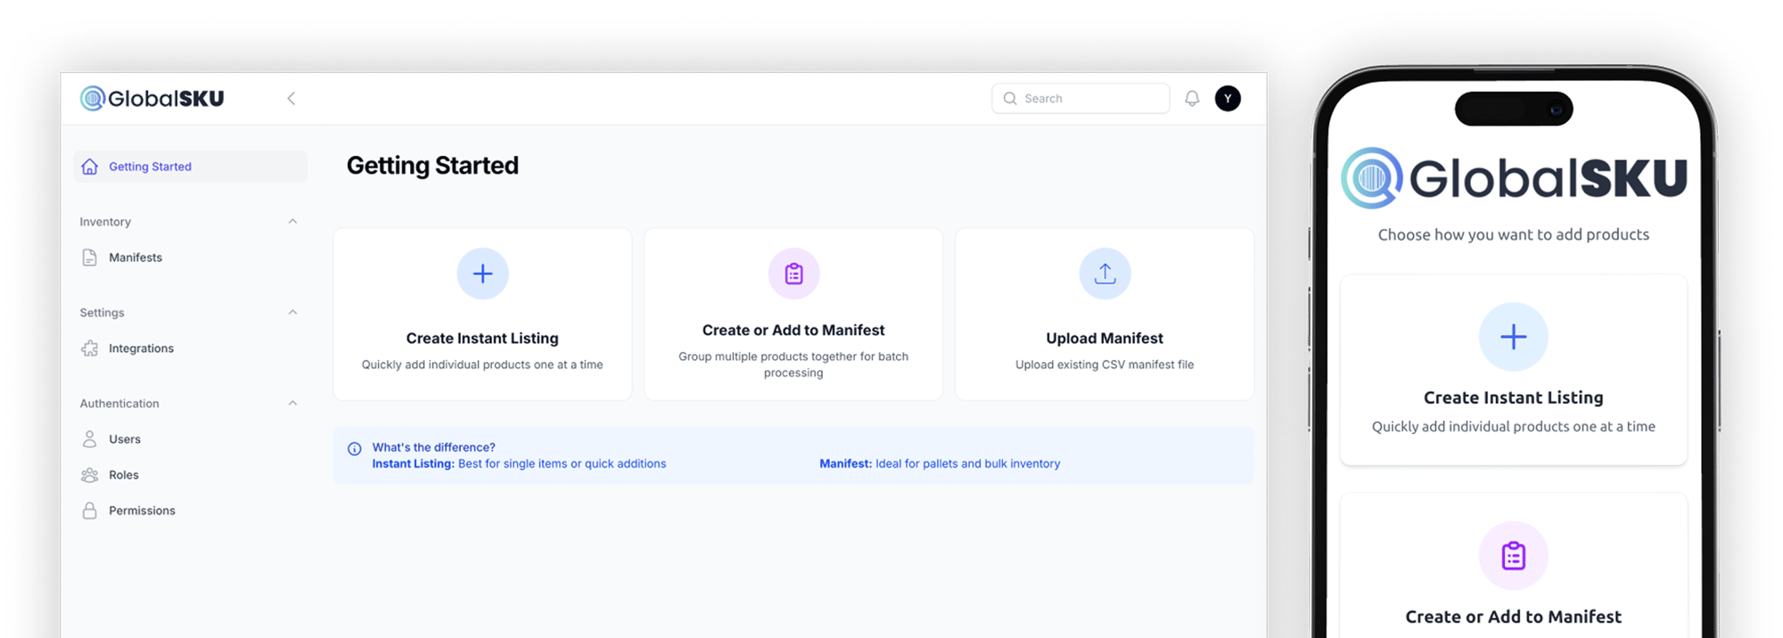Click the Users person icon
The width and height of the screenshot is (1783, 638).
point(89,439)
